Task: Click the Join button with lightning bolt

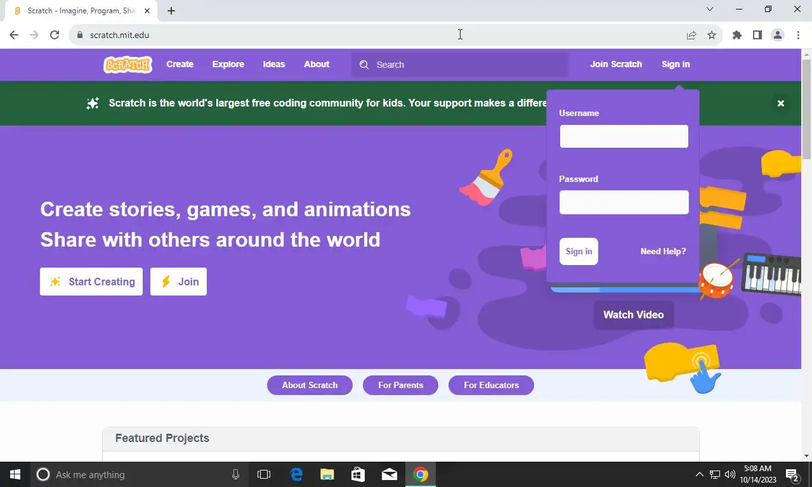Action: click(178, 282)
